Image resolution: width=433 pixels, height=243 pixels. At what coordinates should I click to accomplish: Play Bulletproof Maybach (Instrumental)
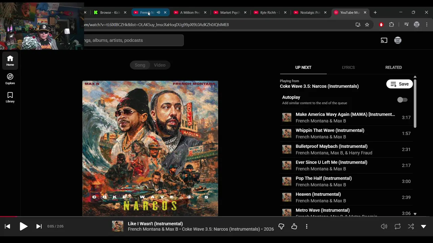click(x=346, y=150)
